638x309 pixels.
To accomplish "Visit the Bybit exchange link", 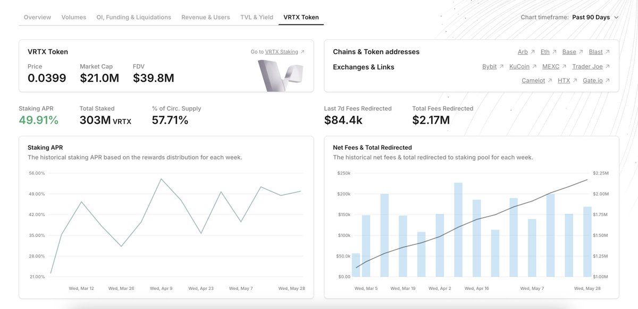I will pyautogui.click(x=489, y=67).
